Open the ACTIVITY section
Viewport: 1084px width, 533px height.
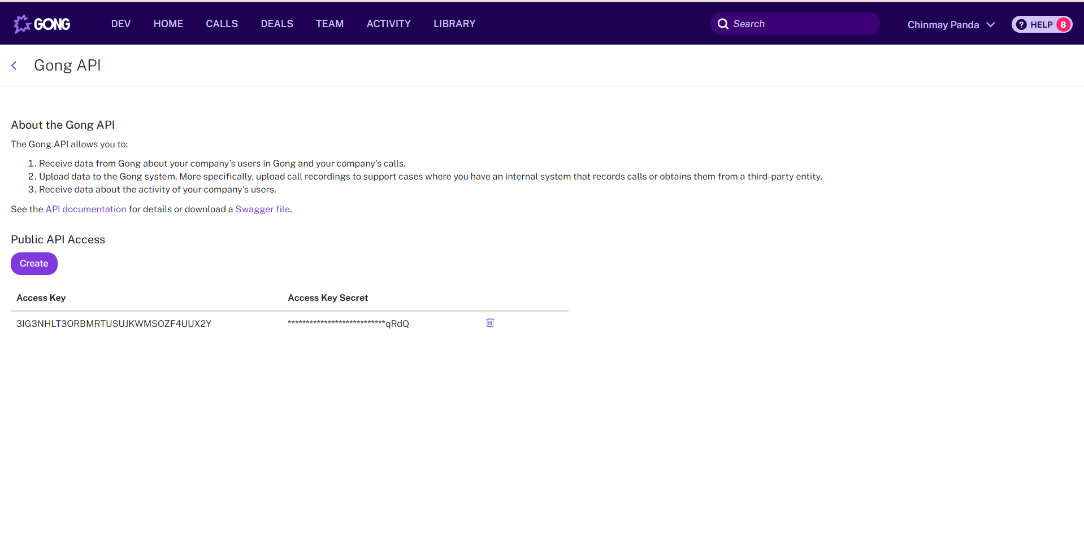click(x=389, y=24)
